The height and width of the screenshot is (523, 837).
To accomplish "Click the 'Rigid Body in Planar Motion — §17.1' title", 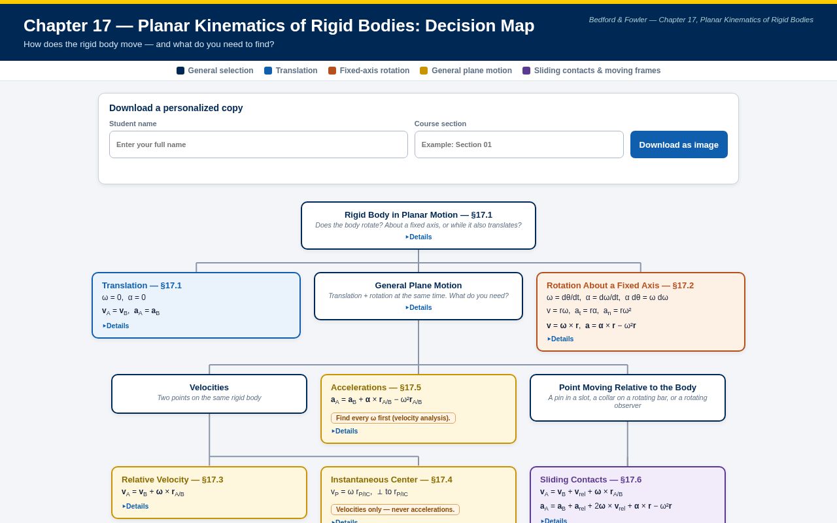I will click(418, 215).
